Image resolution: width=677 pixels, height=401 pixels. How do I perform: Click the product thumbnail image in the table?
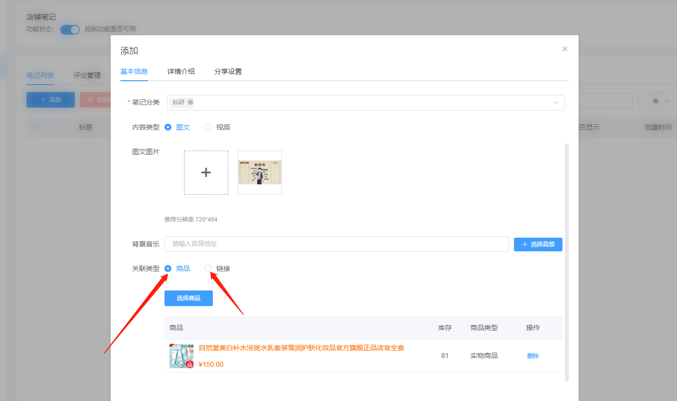pyautogui.click(x=182, y=356)
